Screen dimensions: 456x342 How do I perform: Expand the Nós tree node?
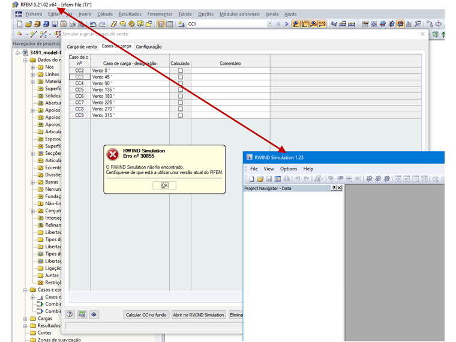(32, 67)
